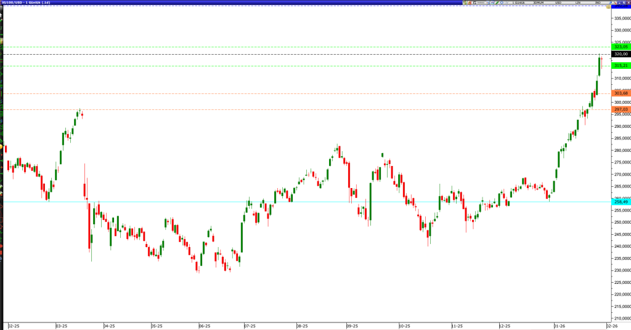Click the latest green candlestick near 320
This screenshot has height=330, width=631.
(600, 66)
